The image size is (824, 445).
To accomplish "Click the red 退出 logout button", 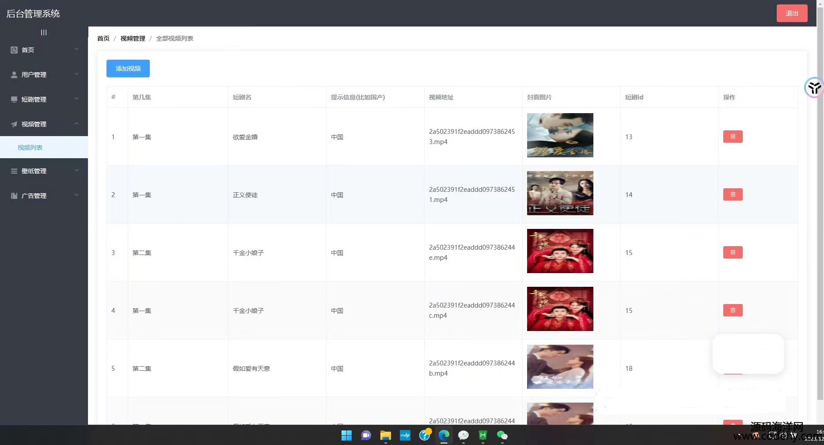I will (792, 13).
